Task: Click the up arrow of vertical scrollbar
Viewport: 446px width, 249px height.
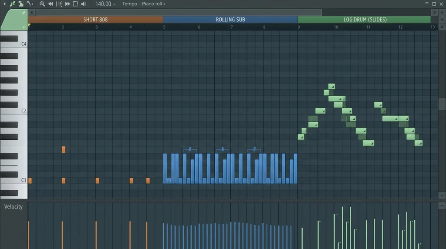Action: click(x=442, y=27)
